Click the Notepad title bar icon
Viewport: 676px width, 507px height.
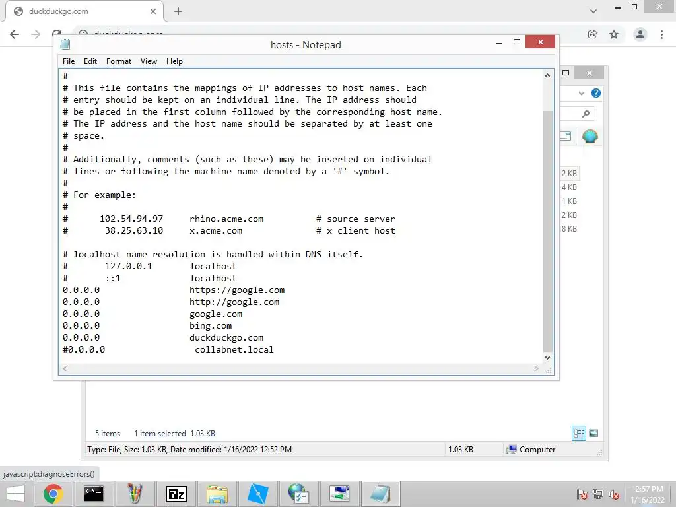click(65, 44)
